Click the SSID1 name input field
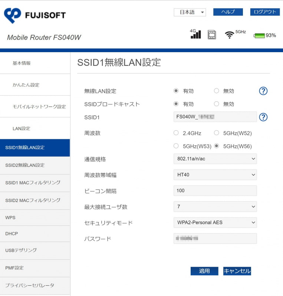The image size is (283, 296). click(x=215, y=117)
